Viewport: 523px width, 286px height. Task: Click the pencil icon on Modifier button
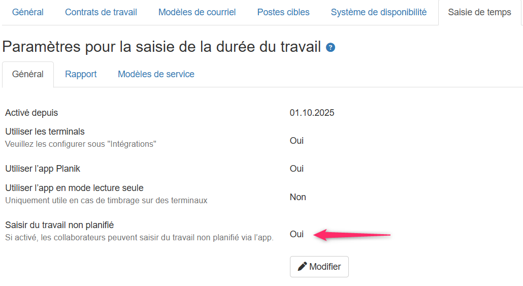(x=302, y=266)
